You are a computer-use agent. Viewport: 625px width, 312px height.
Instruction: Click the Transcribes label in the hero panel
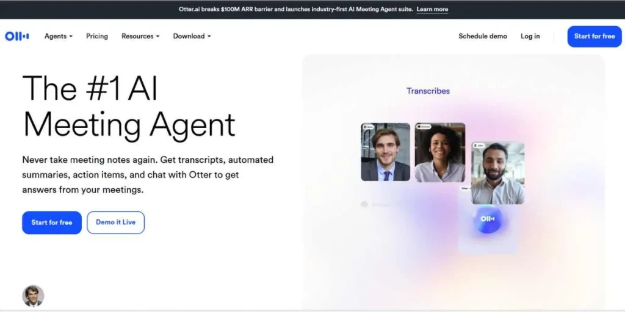click(428, 91)
